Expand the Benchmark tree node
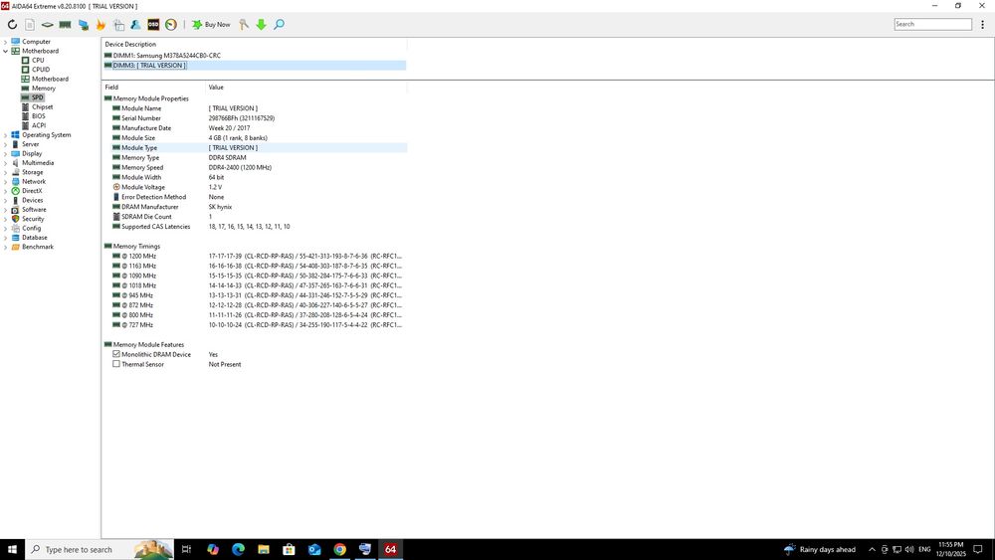Viewport: 995px width, 560px height. (5, 247)
